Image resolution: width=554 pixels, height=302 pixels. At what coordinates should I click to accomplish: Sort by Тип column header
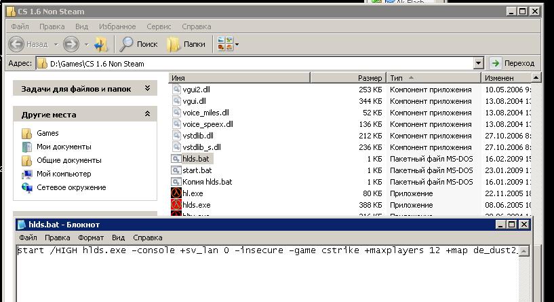[433, 78]
